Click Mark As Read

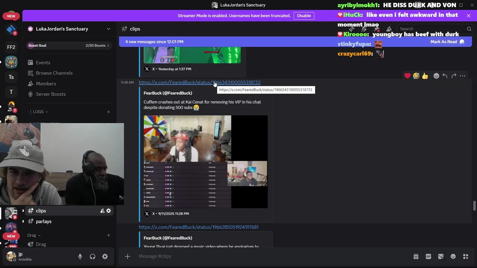coord(447,42)
